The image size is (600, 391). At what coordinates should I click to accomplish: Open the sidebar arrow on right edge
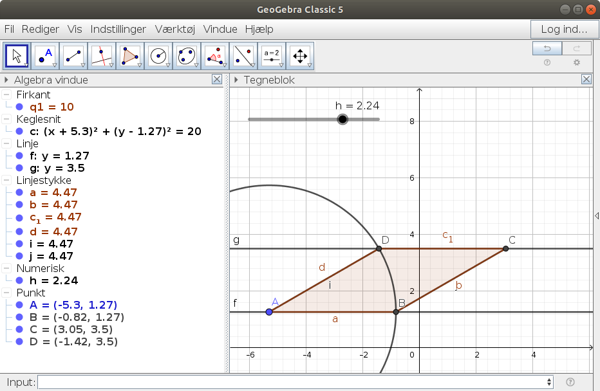(597, 216)
